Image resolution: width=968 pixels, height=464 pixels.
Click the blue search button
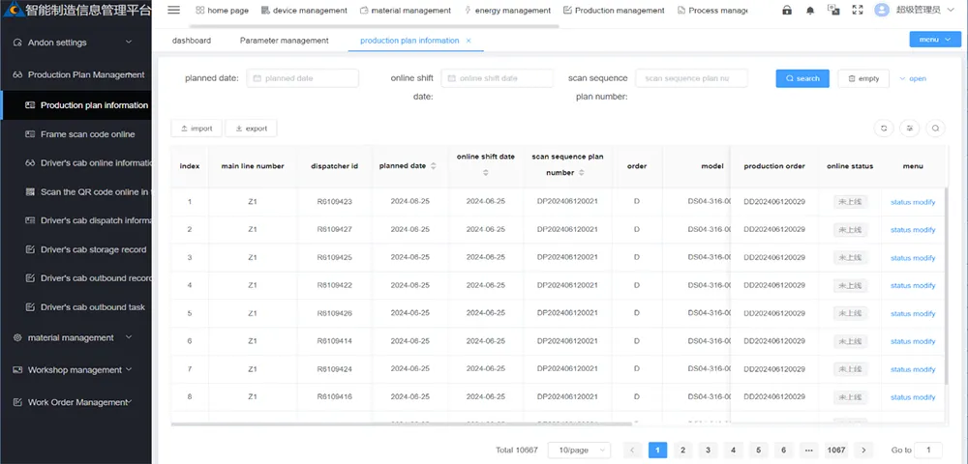(802, 78)
